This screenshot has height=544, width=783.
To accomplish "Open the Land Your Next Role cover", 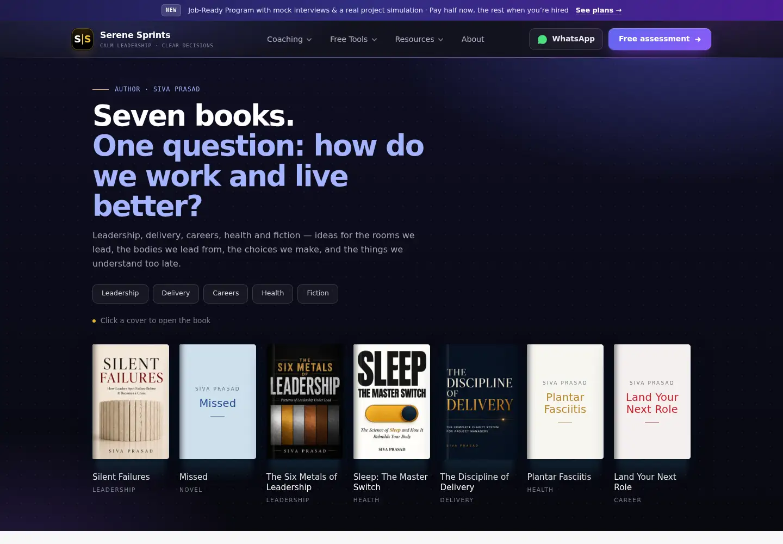I will coord(652,401).
